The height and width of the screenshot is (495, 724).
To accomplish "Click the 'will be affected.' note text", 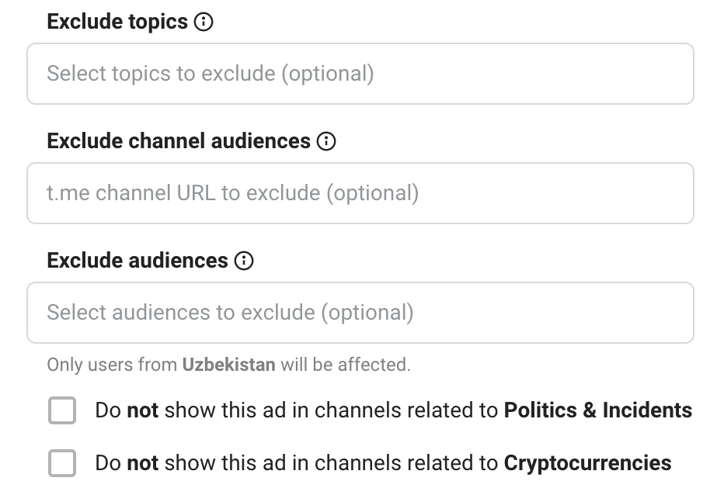I will pyautogui.click(x=346, y=365).
